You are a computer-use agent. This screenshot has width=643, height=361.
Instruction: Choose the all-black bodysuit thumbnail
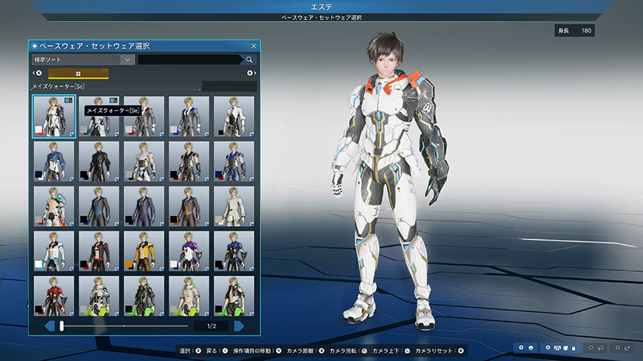(99, 162)
